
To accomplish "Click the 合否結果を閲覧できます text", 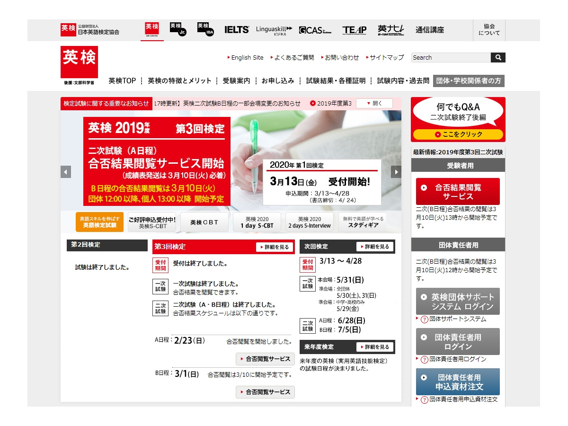I will pyautogui.click(x=206, y=292).
